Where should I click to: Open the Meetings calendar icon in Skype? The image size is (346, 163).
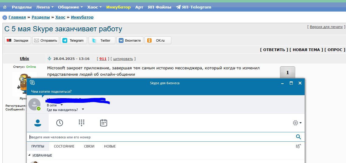(x=103, y=123)
